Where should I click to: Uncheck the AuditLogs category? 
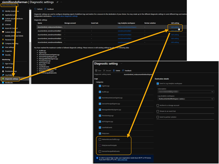click(x=100, y=92)
